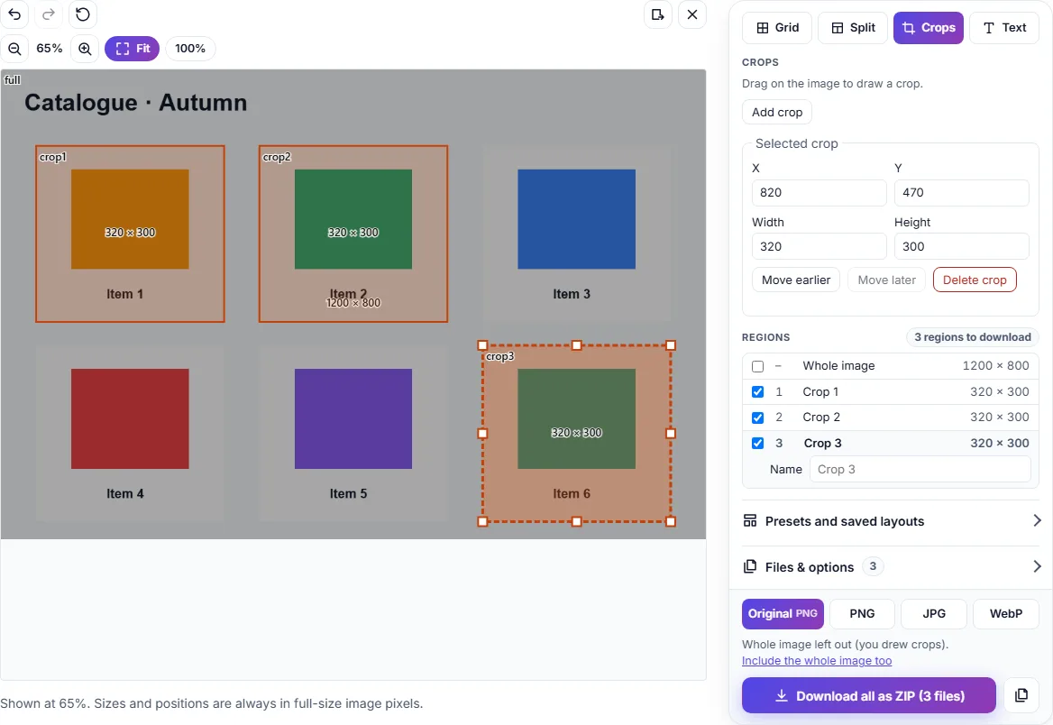
Task: Click the Y position input field
Action: 962,193
